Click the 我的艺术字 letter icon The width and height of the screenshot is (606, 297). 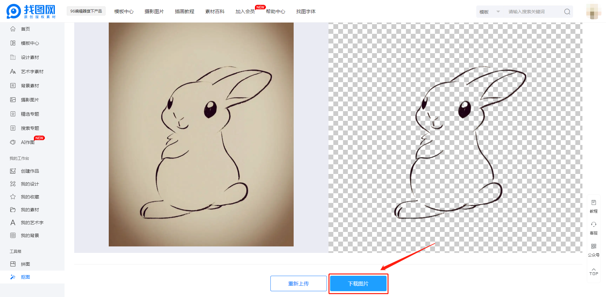click(13, 223)
